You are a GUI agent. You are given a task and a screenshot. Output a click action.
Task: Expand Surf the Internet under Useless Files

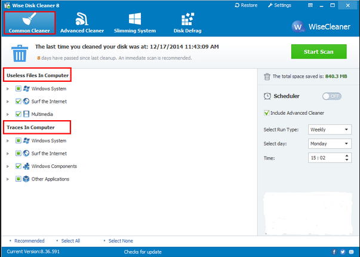pos(8,102)
